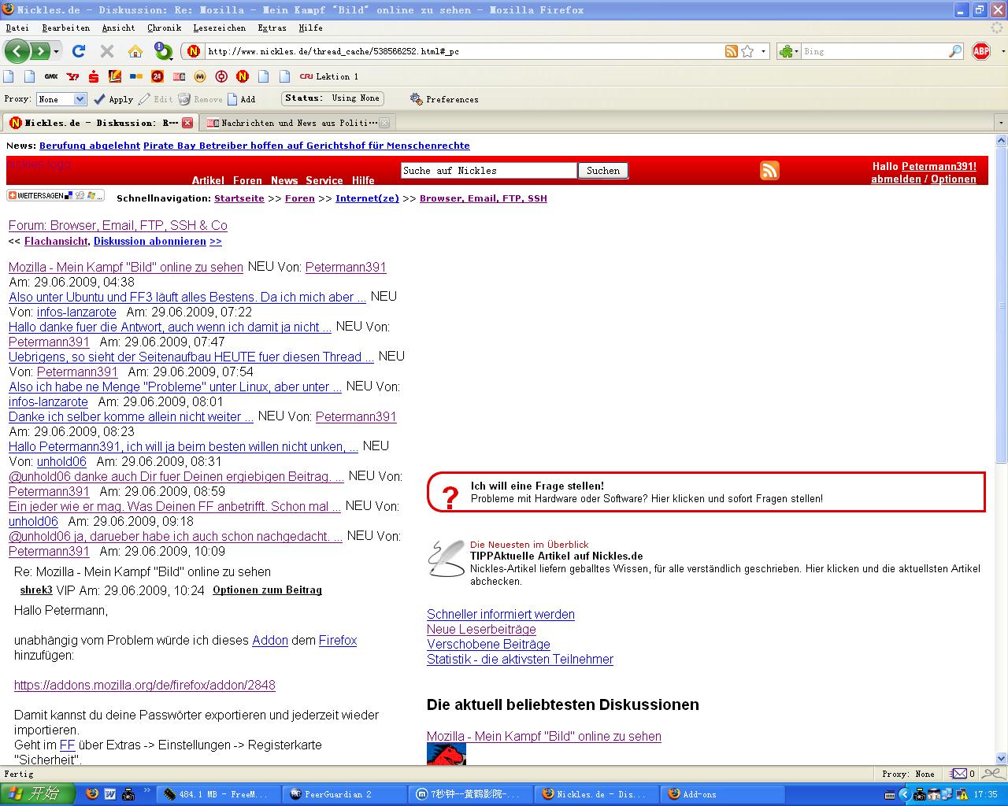Open the green ring extension icon with exclamation
Screen dimensions: 1008x806
pyautogui.click(x=163, y=51)
